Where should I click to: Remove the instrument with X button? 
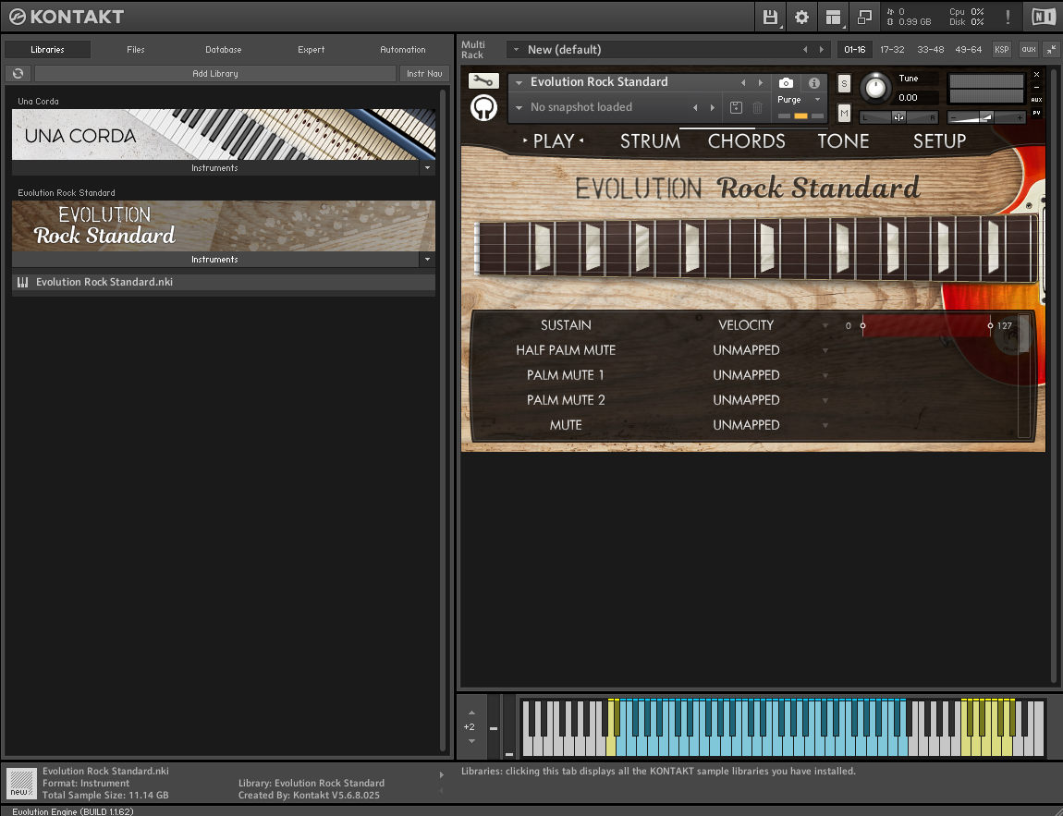click(1036, 75)
